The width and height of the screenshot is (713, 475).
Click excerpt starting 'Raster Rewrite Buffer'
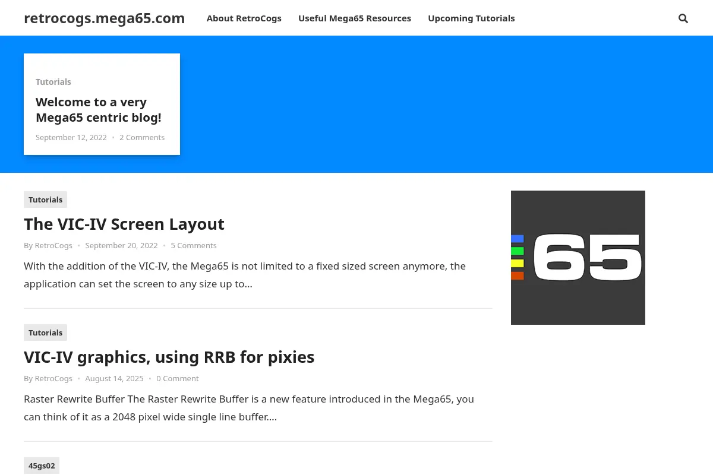click(x=249, y=408)
